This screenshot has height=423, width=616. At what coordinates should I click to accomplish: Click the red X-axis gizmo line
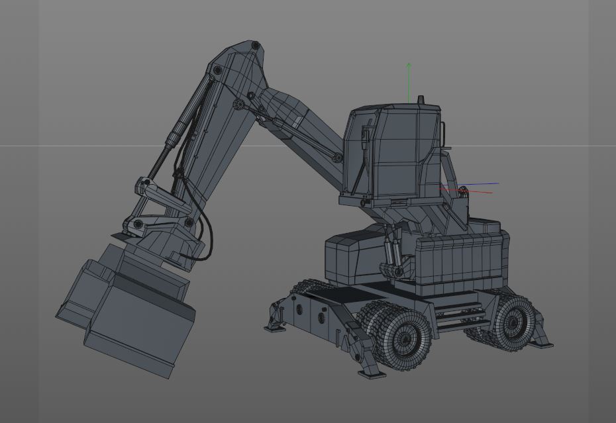[x=466, y=191]
